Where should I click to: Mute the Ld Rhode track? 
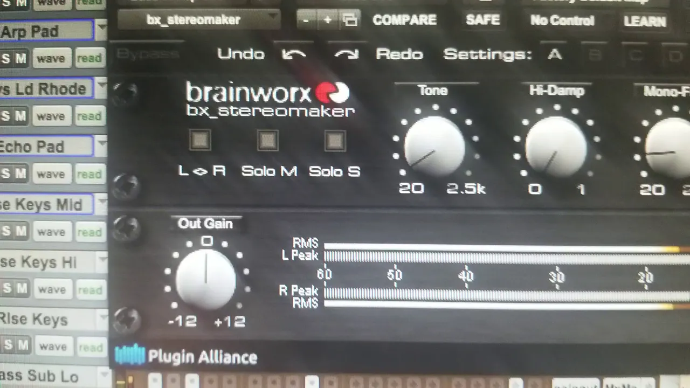point(20,116)
